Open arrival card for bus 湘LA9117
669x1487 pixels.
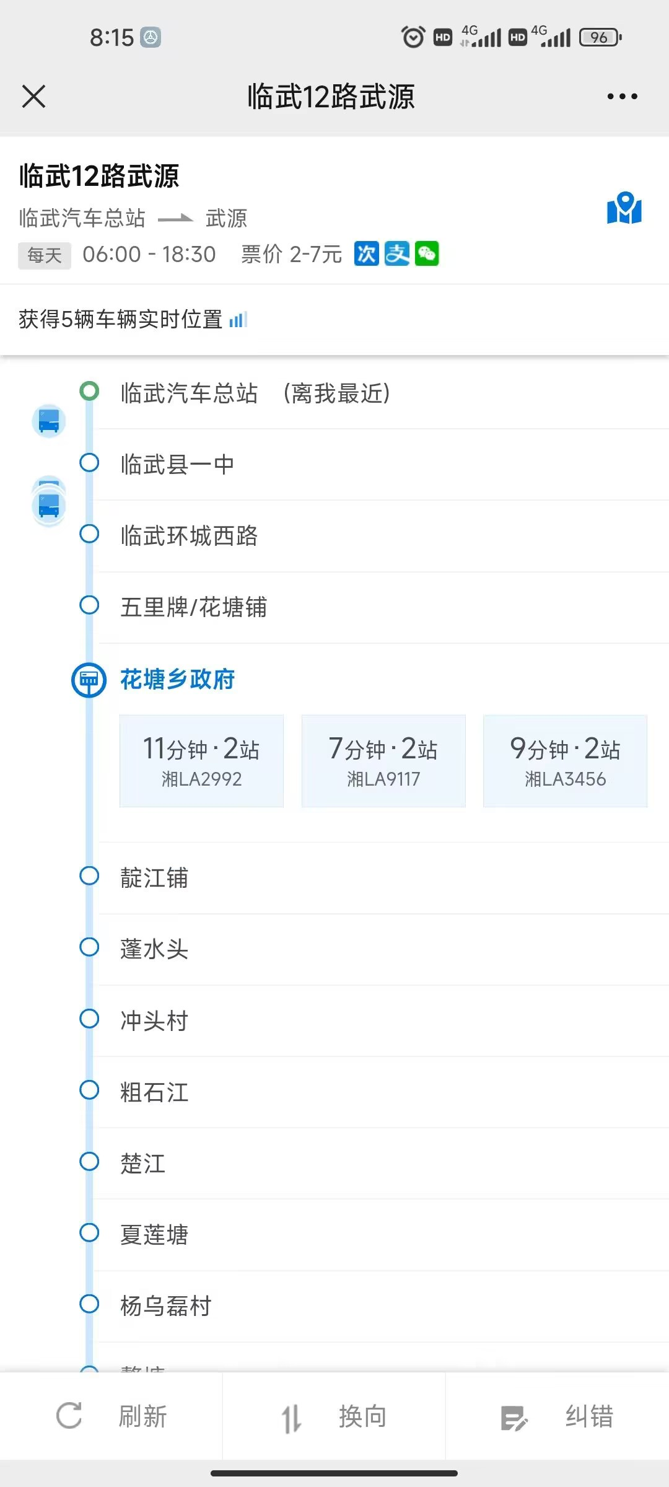click(x=383, y=761)
